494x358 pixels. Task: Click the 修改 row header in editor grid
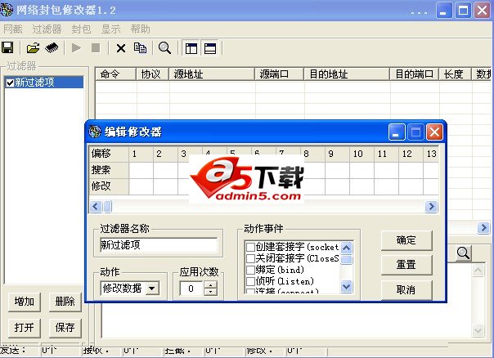[x=109, y=186]
